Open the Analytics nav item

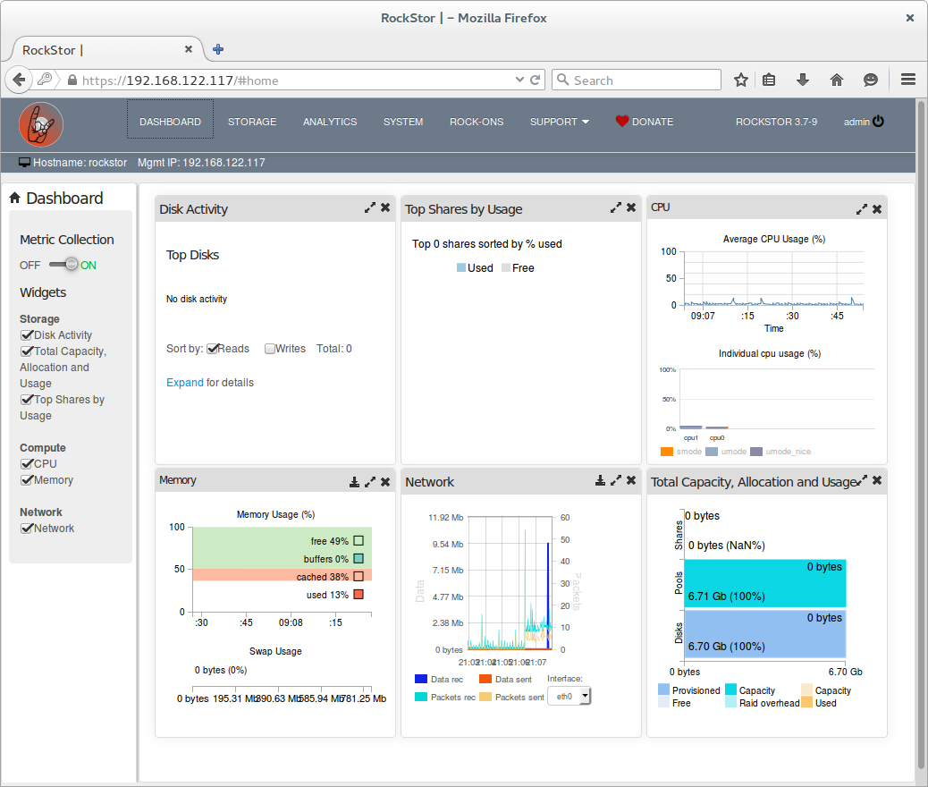tap(330, 122)
